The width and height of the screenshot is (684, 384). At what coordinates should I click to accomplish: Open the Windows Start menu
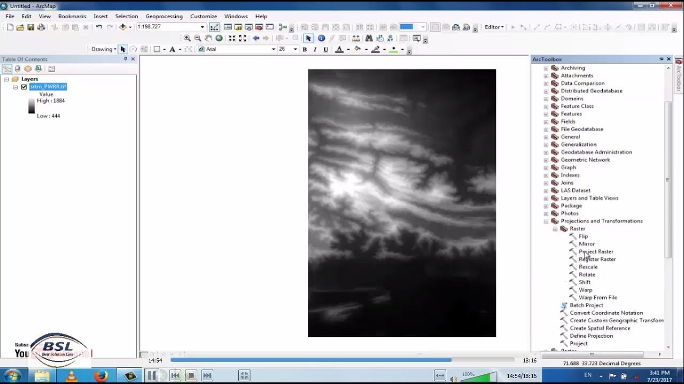(12, 376)
